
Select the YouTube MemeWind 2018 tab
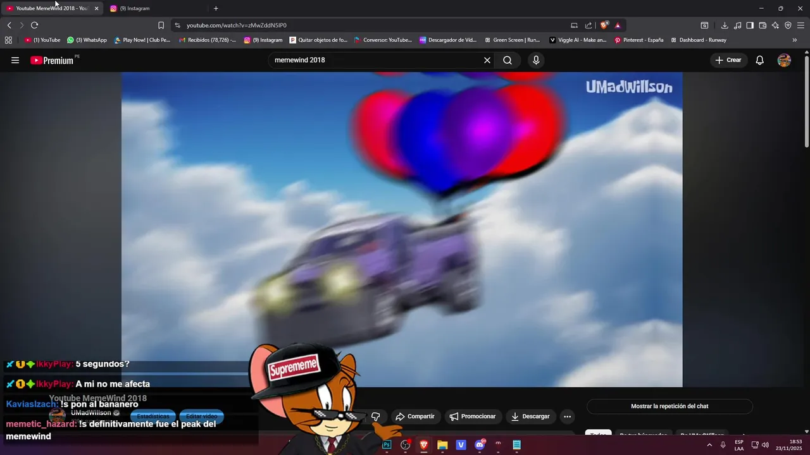pos(52,8)
